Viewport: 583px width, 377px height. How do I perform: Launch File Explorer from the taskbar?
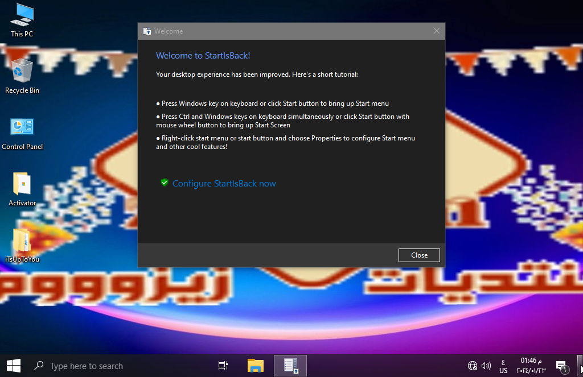tap(256, 366)
